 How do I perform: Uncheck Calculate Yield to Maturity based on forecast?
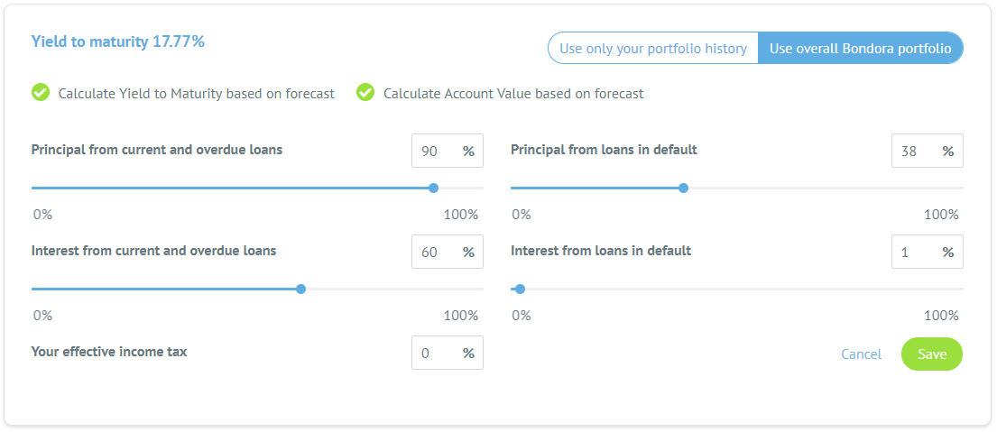(x=41, y=93)
